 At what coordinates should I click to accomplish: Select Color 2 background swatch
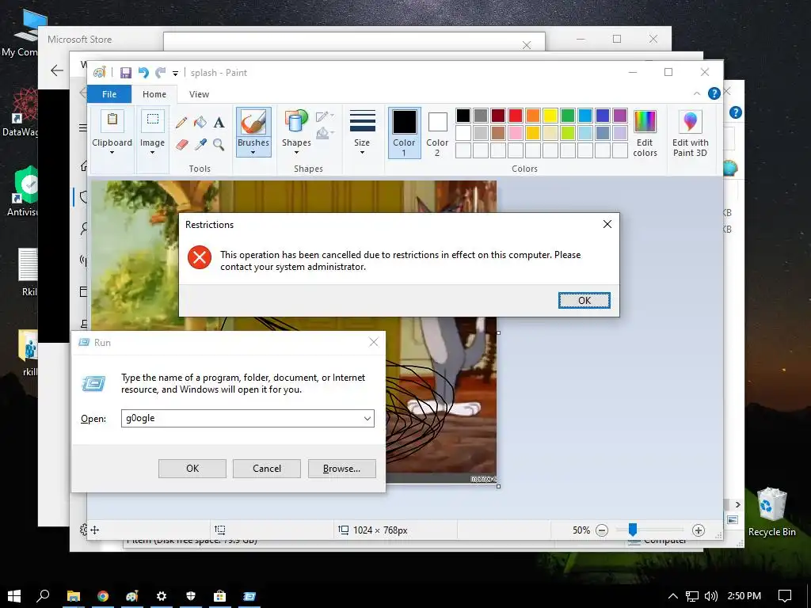pyautogui.click(x=437, y=133)
